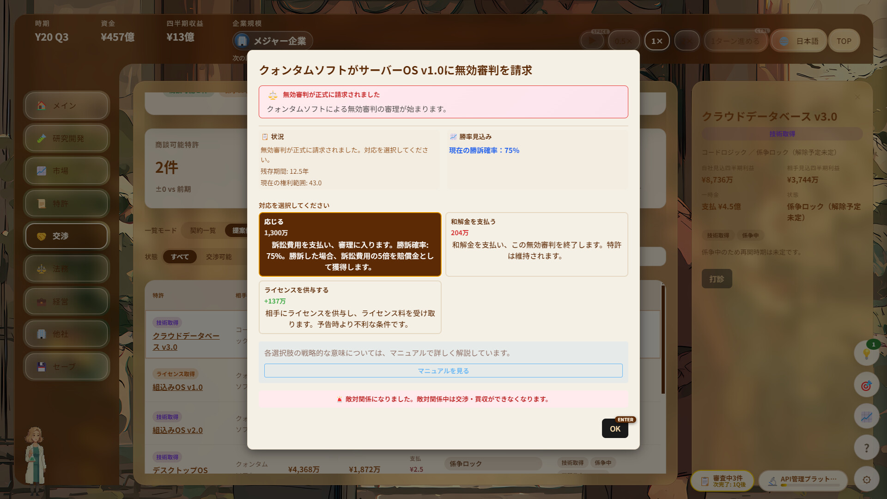This screenshot has width=887, height=499.
Task: Confirm the dialog with the OK button
Action: pyautogui.click(x=614, y=428)
